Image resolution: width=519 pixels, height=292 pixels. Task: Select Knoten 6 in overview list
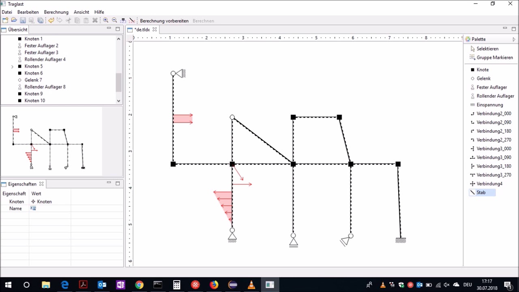point(33,73)
